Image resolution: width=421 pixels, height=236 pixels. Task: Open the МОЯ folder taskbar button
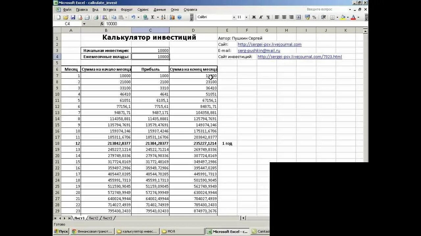[183, 231]
